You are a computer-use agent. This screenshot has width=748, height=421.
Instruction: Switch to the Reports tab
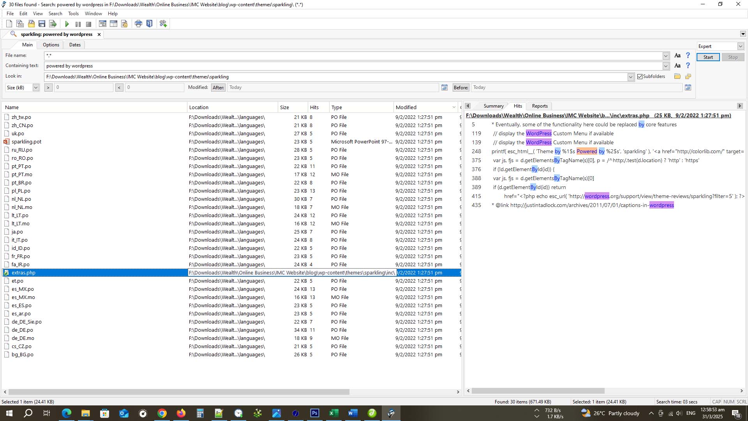coord(540,106)
